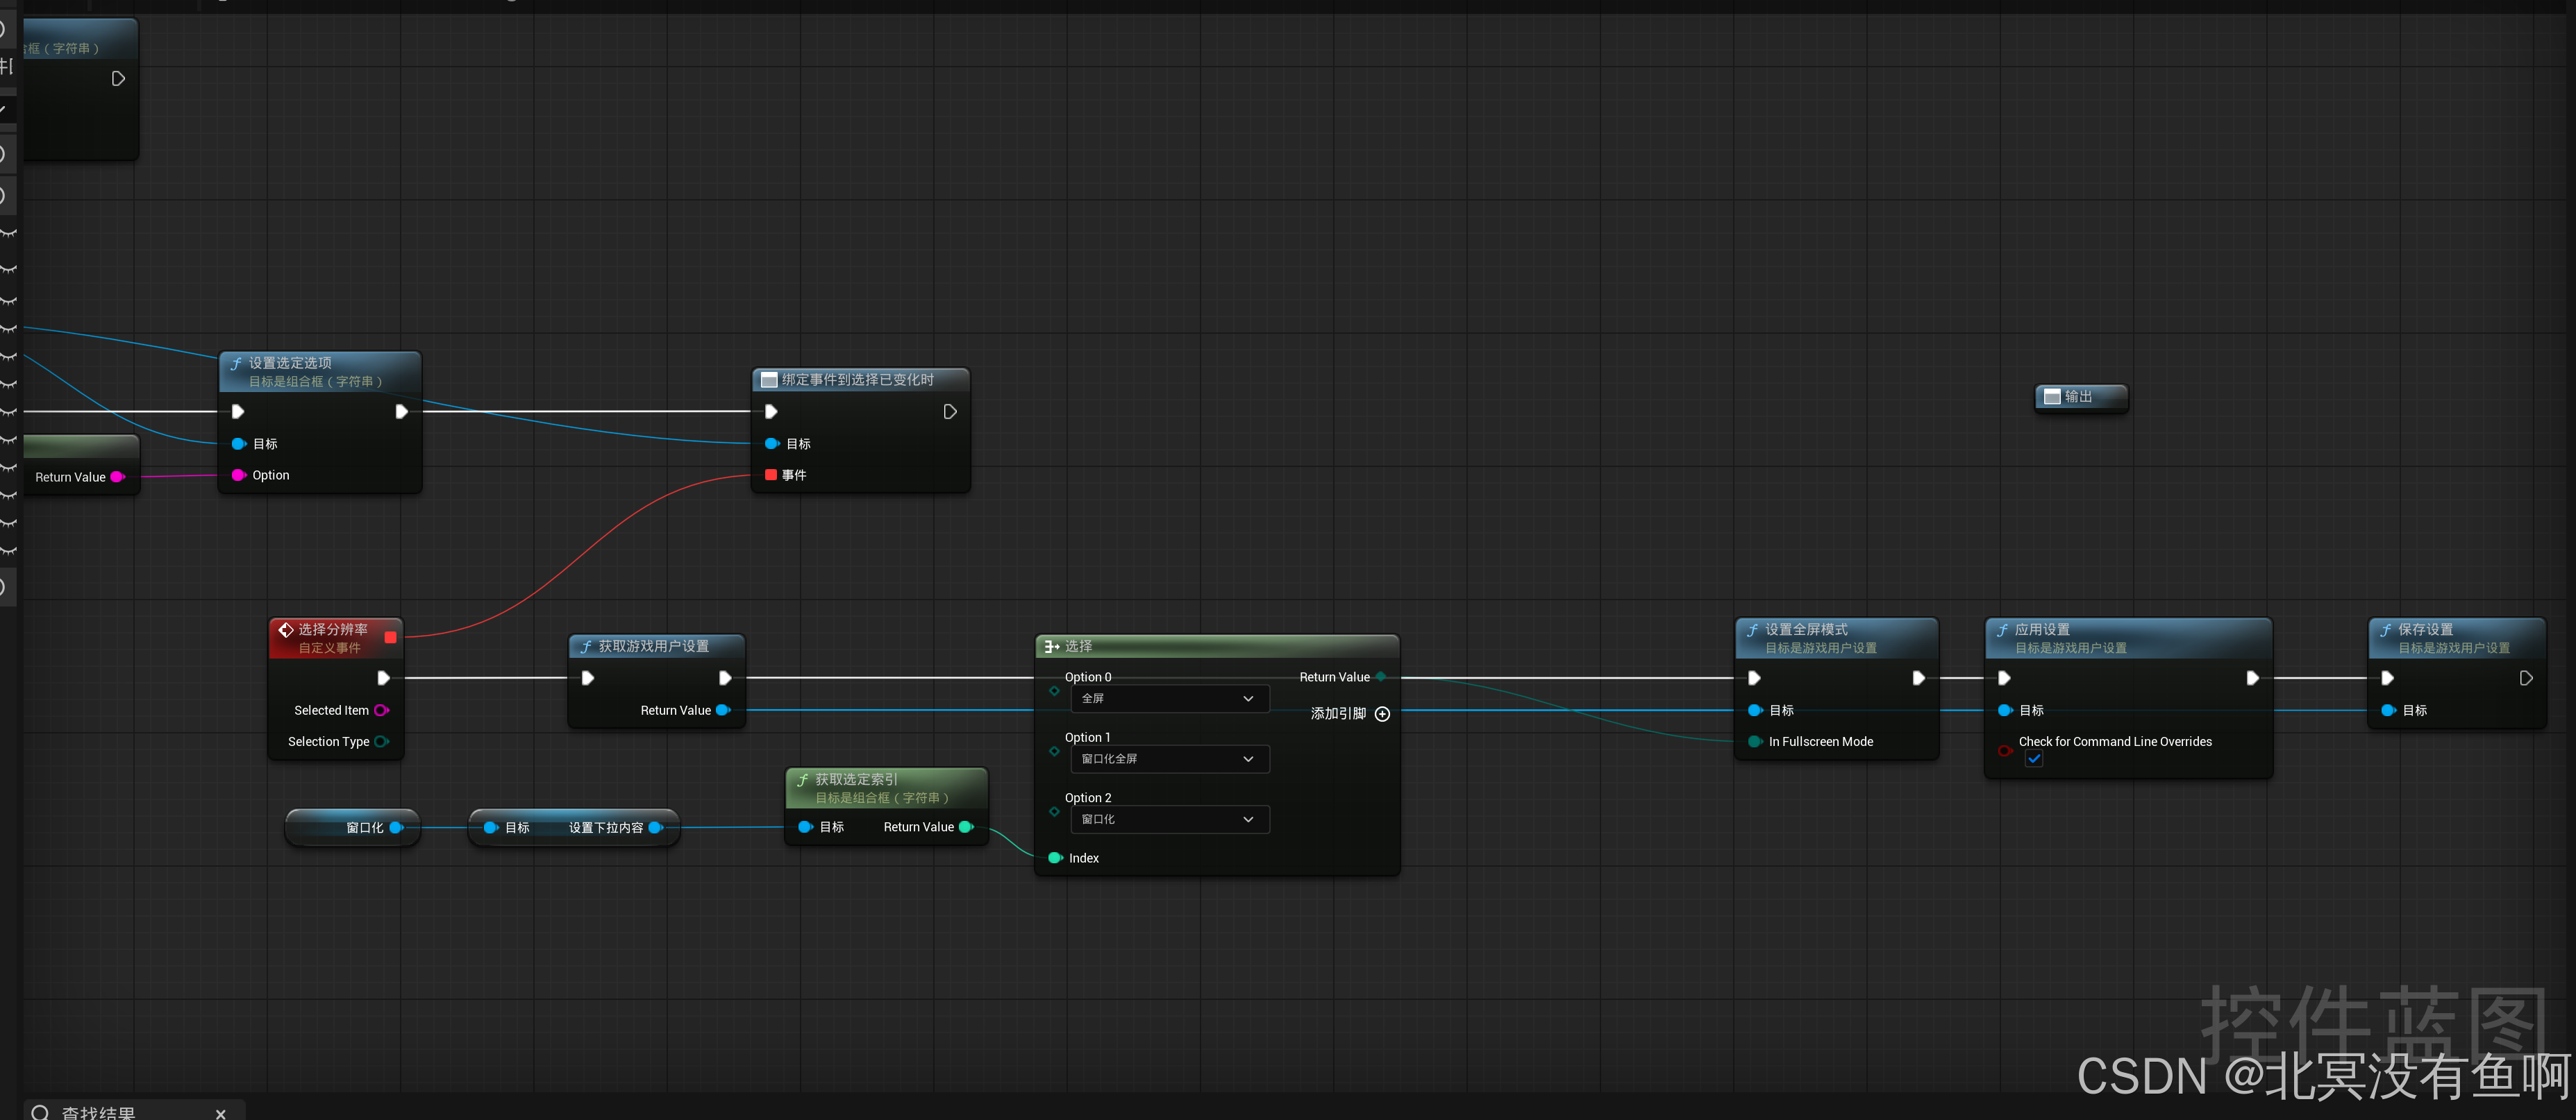Select the 绑定事件到选择已变化时 node header
This screenshot has width=2576, height=1120.
point(857,380)
